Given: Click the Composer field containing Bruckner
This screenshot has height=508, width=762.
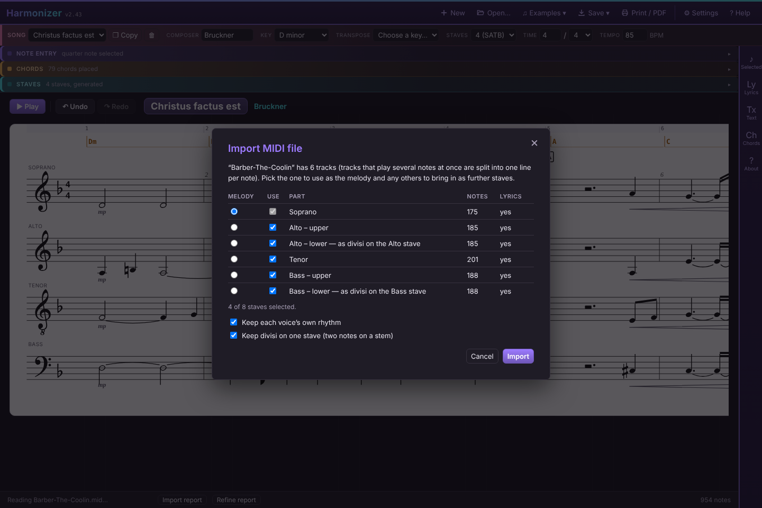Looking at the screenshot, I should click(228, 35).
